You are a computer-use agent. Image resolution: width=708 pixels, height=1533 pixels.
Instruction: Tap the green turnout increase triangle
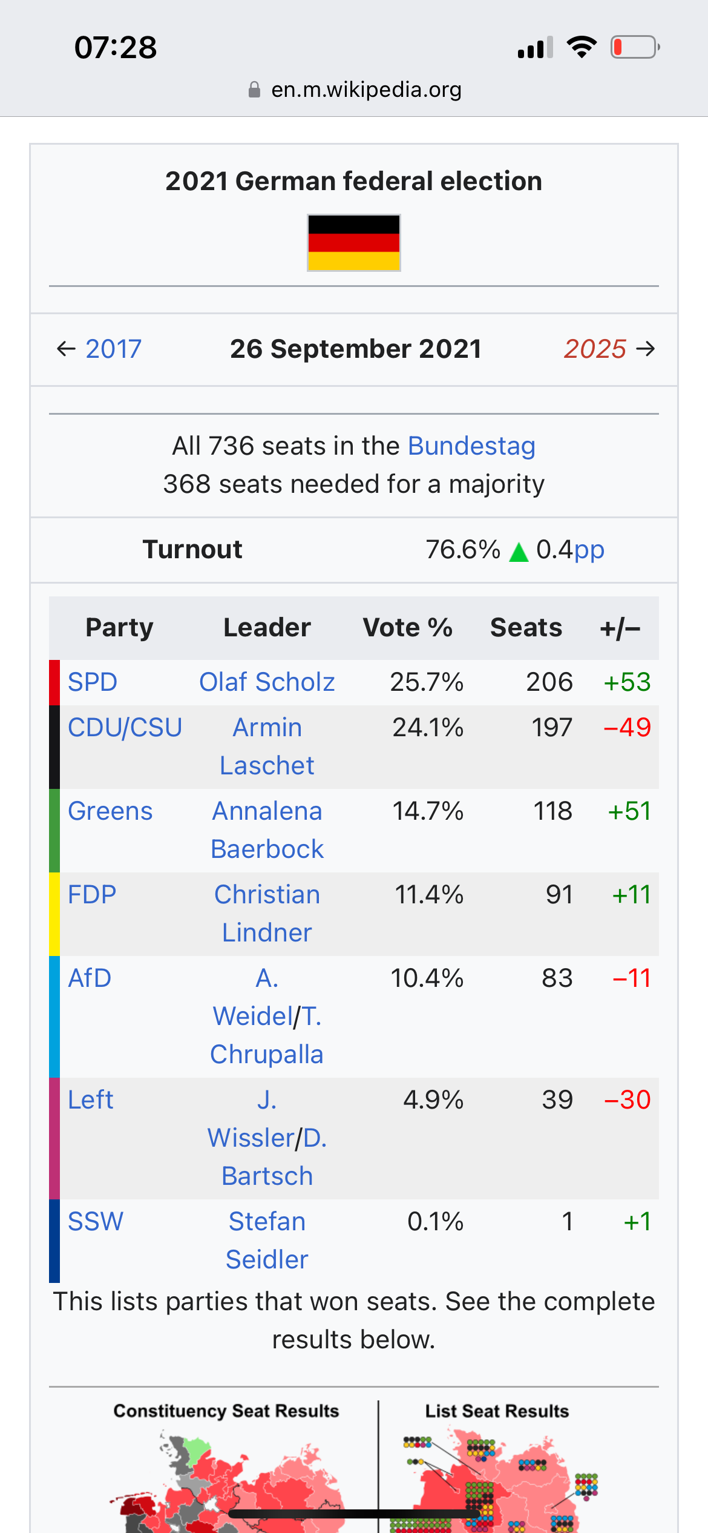519,552
